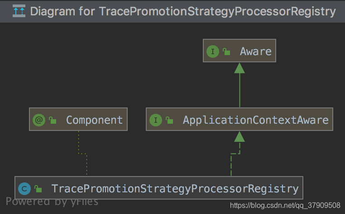Screen dimensions: 345x214
Task: Click the solid green line below Aware
Action: click(x=240, y=90)
